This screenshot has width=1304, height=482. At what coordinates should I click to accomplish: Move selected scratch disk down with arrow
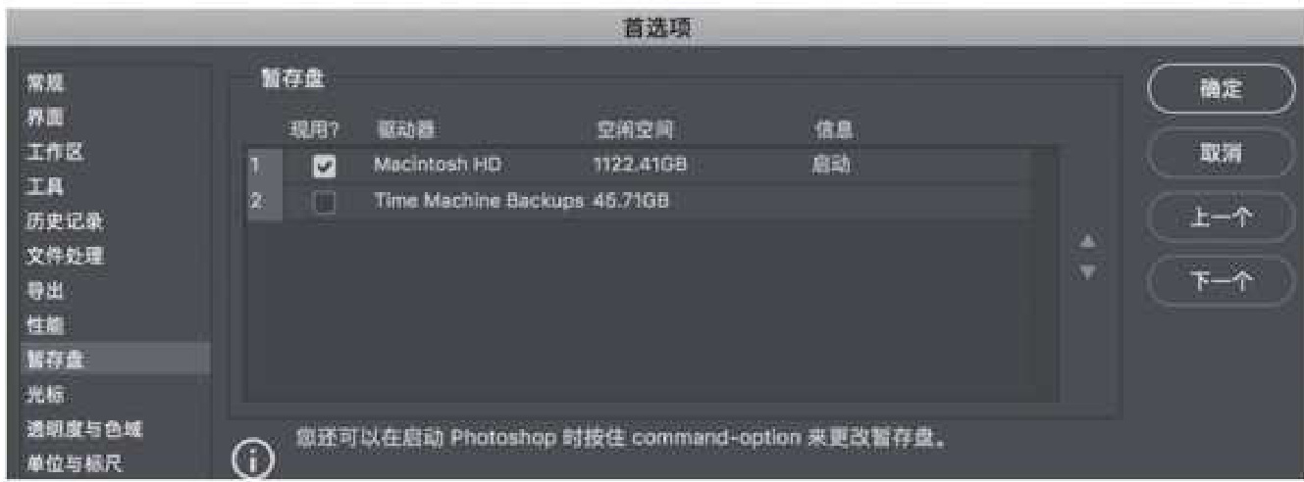point(1086,266)
